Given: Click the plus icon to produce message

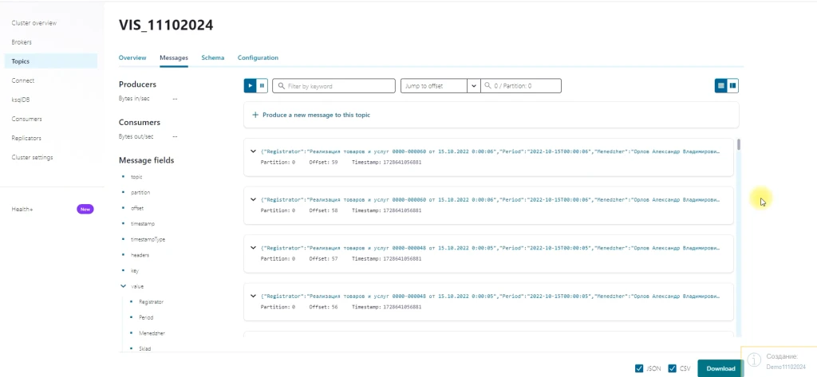Looking at the screenshot, I should [x=255, y=115].
